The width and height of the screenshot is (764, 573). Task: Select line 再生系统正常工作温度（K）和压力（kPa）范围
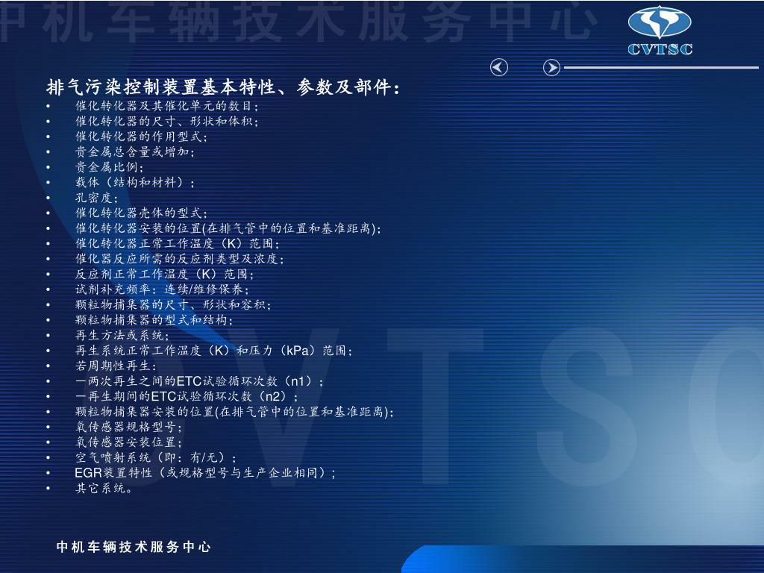click(214, 351)
